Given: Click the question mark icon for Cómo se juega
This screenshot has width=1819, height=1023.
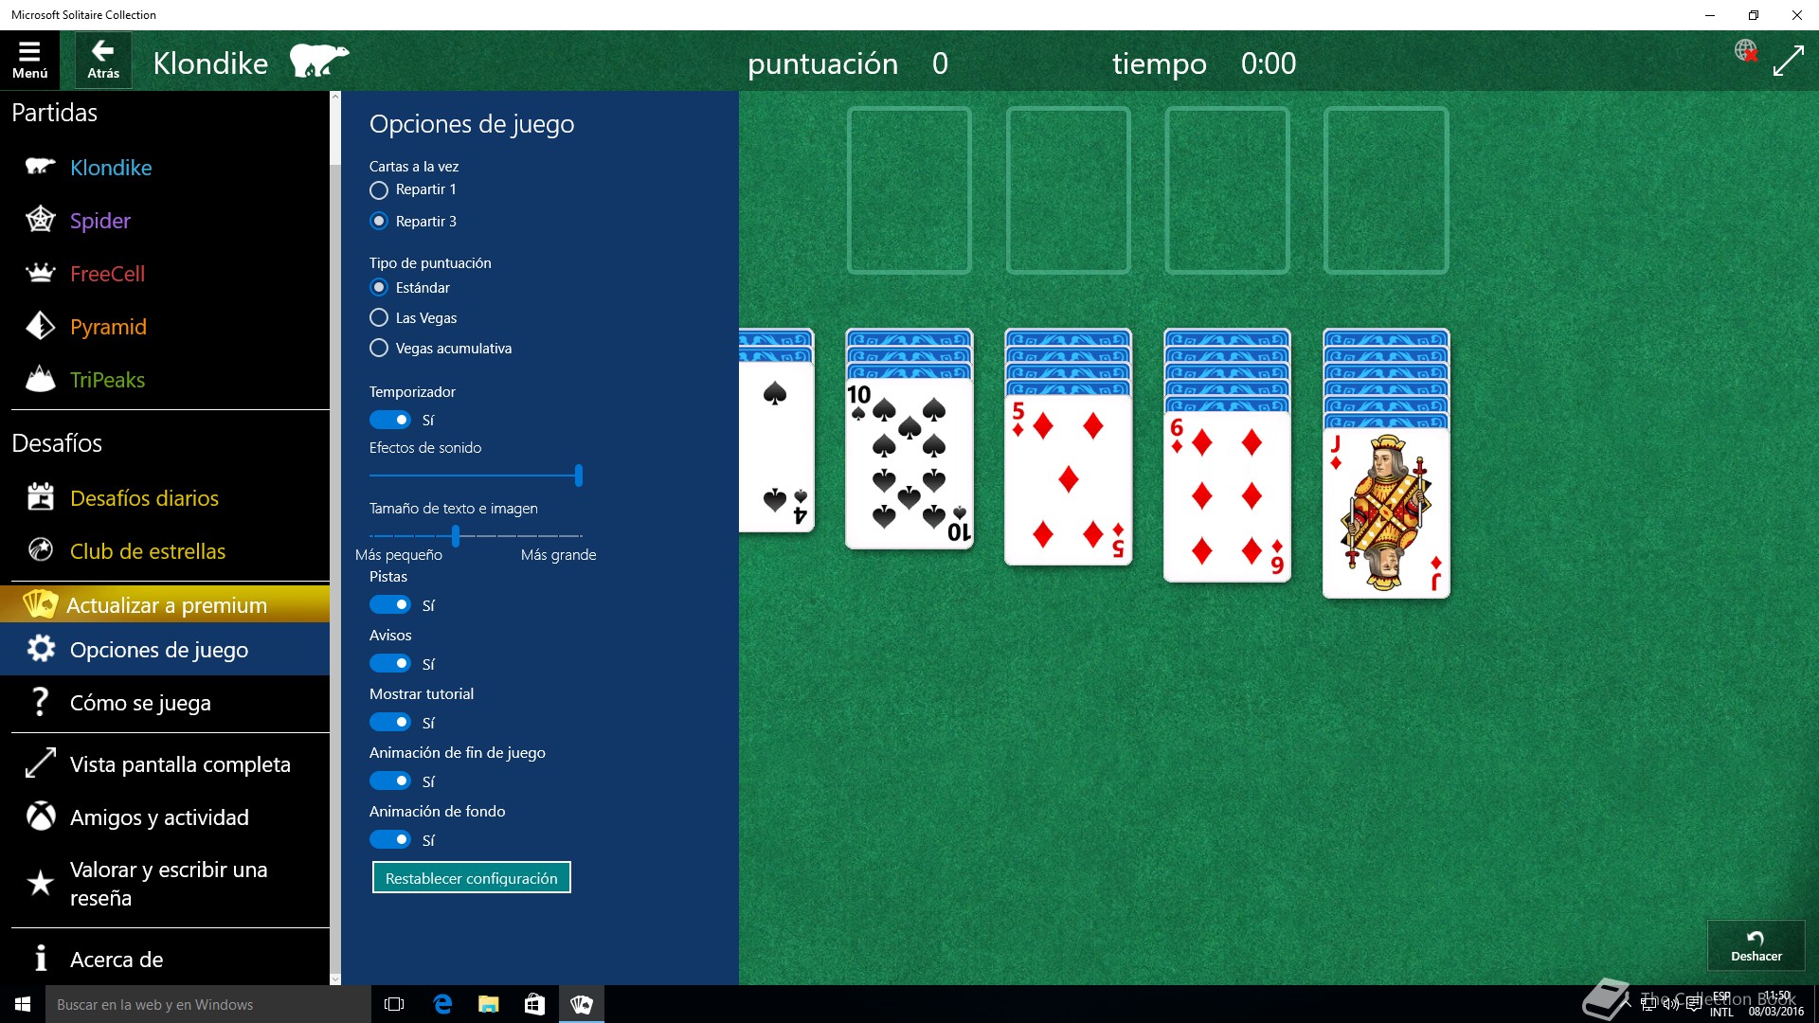Looking at the screenshot, I should (40, 702).
